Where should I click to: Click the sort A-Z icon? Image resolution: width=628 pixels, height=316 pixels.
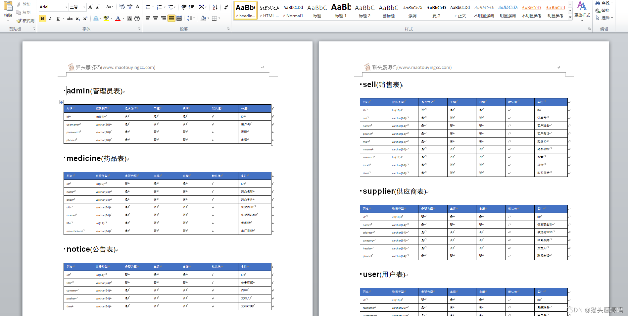coord(215,7)
